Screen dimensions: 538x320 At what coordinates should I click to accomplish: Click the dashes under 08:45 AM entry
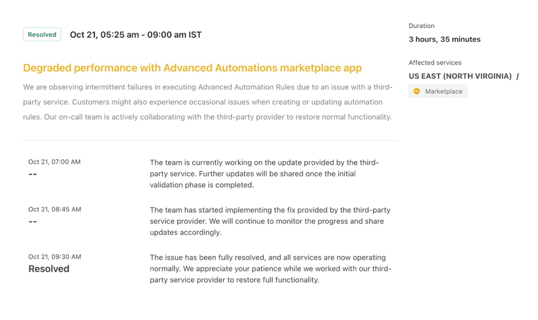pos(33,221)
